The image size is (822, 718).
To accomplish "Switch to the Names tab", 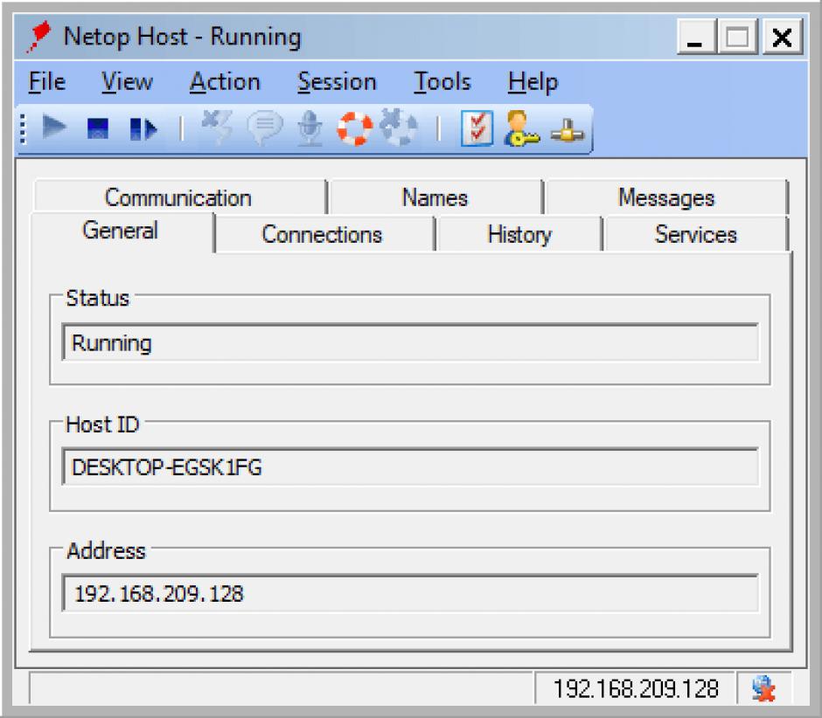I will pyautogui.click(x=435, y=197).
